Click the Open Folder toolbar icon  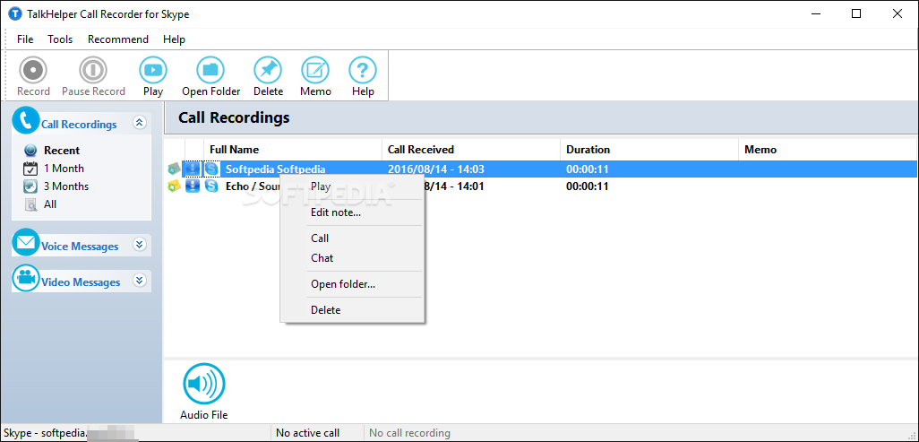[x=210, y=71]
